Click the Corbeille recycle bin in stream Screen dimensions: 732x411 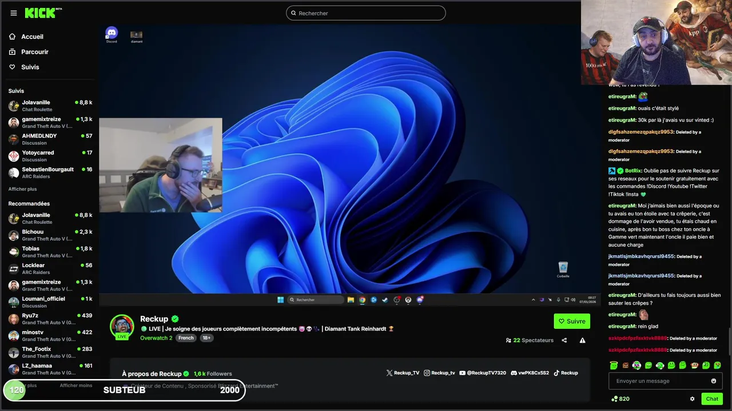pos(563,269)
